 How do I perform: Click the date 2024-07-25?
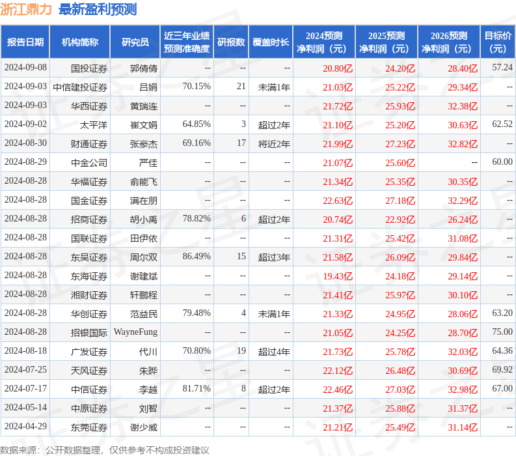click(x=25, y=369)
